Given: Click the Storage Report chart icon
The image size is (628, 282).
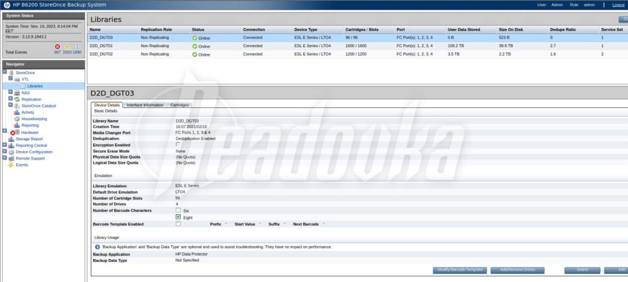Looking at the screenshot, I should click(11, 139).
